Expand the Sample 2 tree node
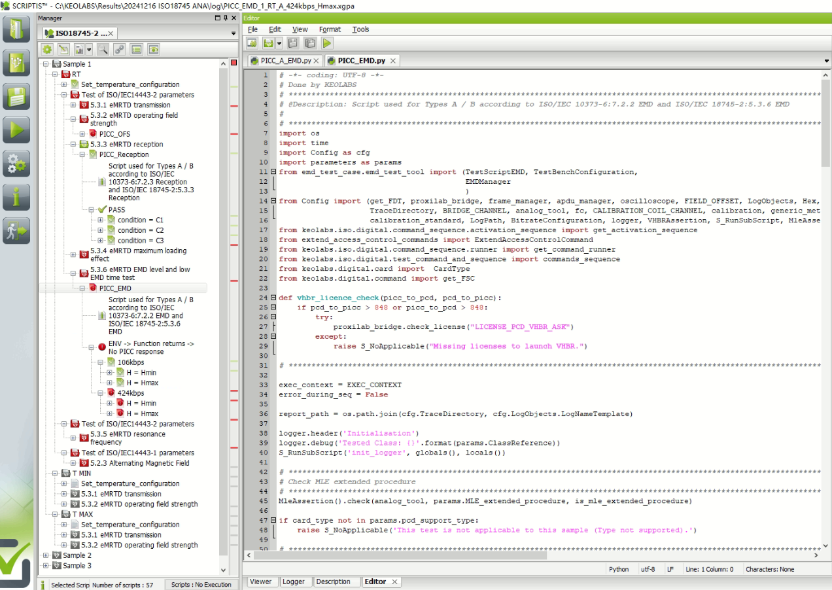Screen dimensions: 832x590 point(46,555)
